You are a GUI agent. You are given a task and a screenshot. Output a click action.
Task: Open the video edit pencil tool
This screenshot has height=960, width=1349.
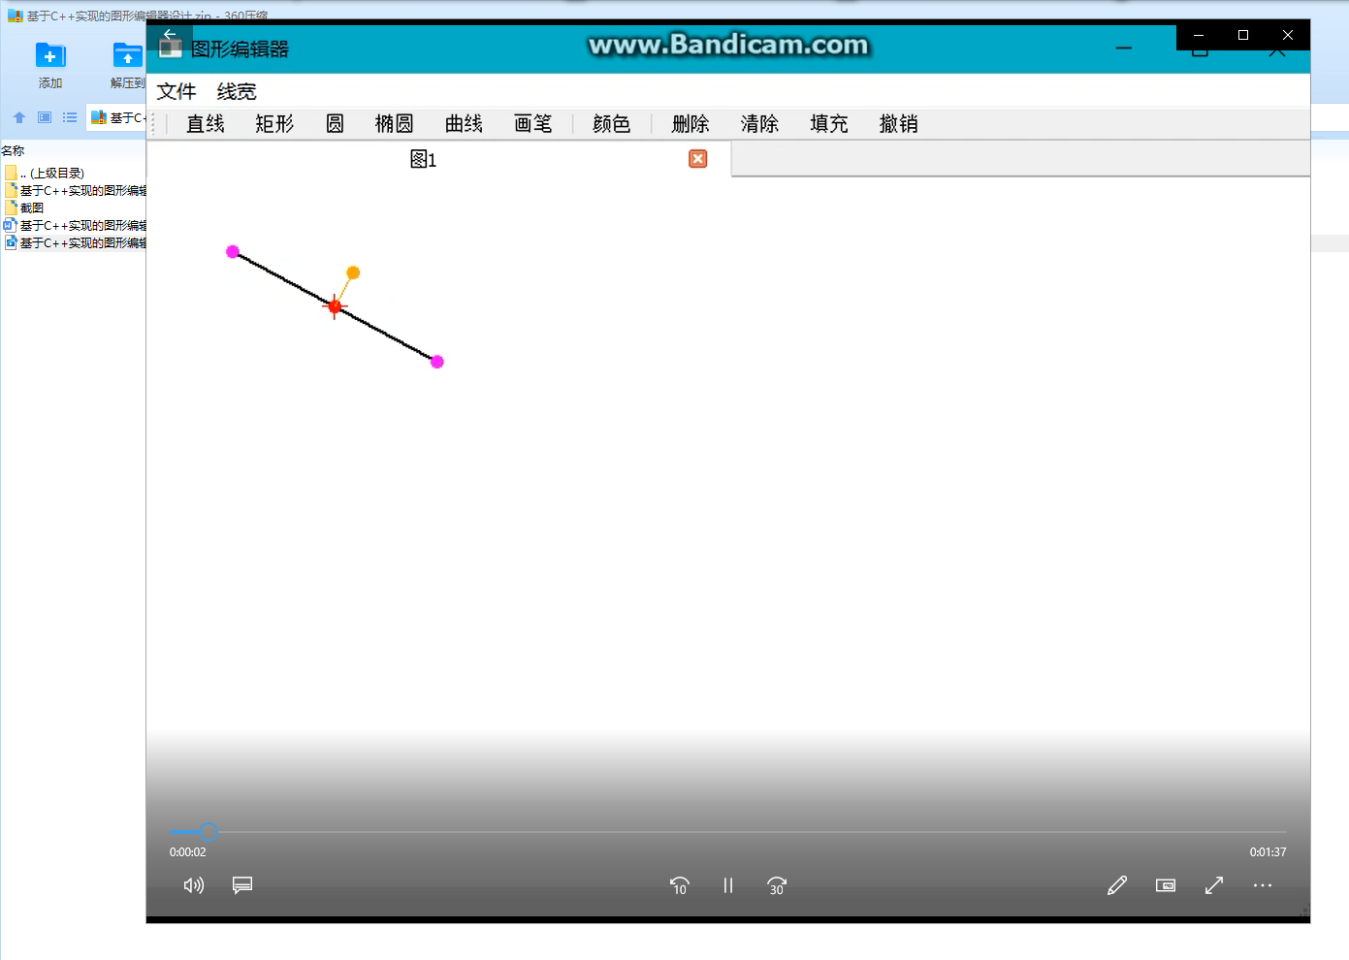pyautogui.click(x=1117, y=885)
